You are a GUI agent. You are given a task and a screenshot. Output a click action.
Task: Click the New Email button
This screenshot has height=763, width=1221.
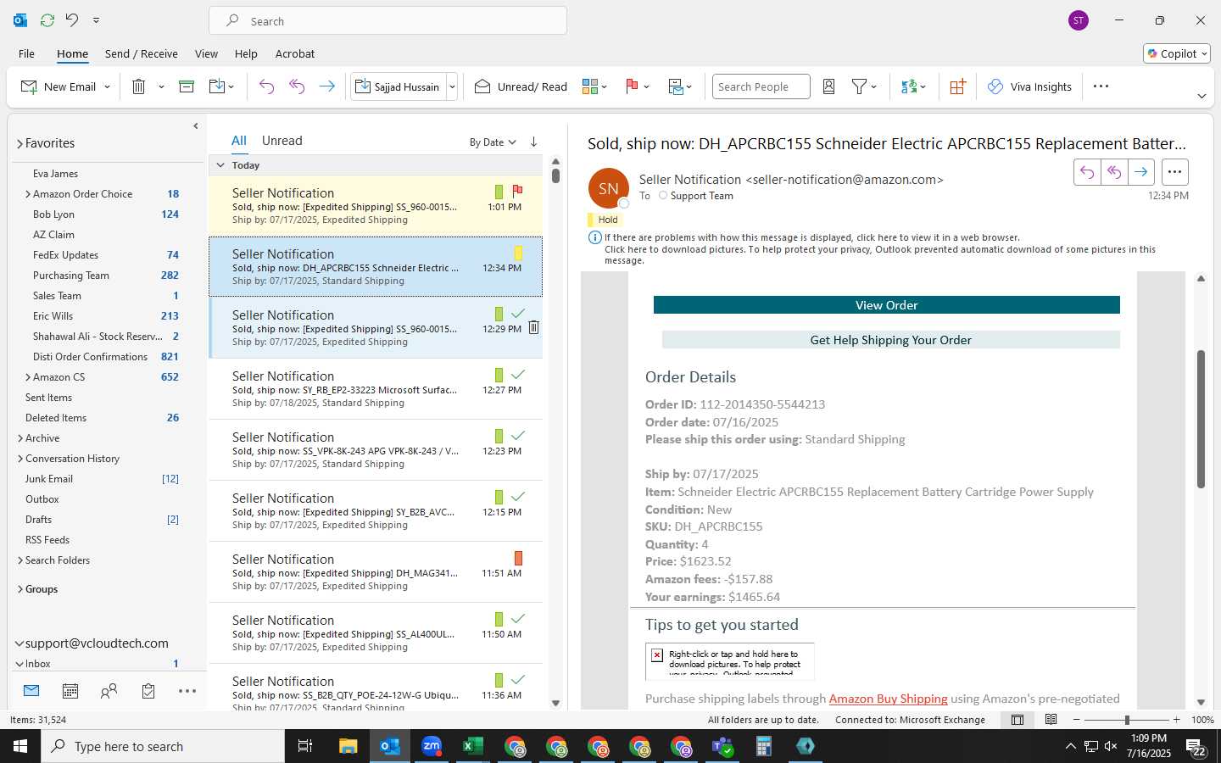59,86
